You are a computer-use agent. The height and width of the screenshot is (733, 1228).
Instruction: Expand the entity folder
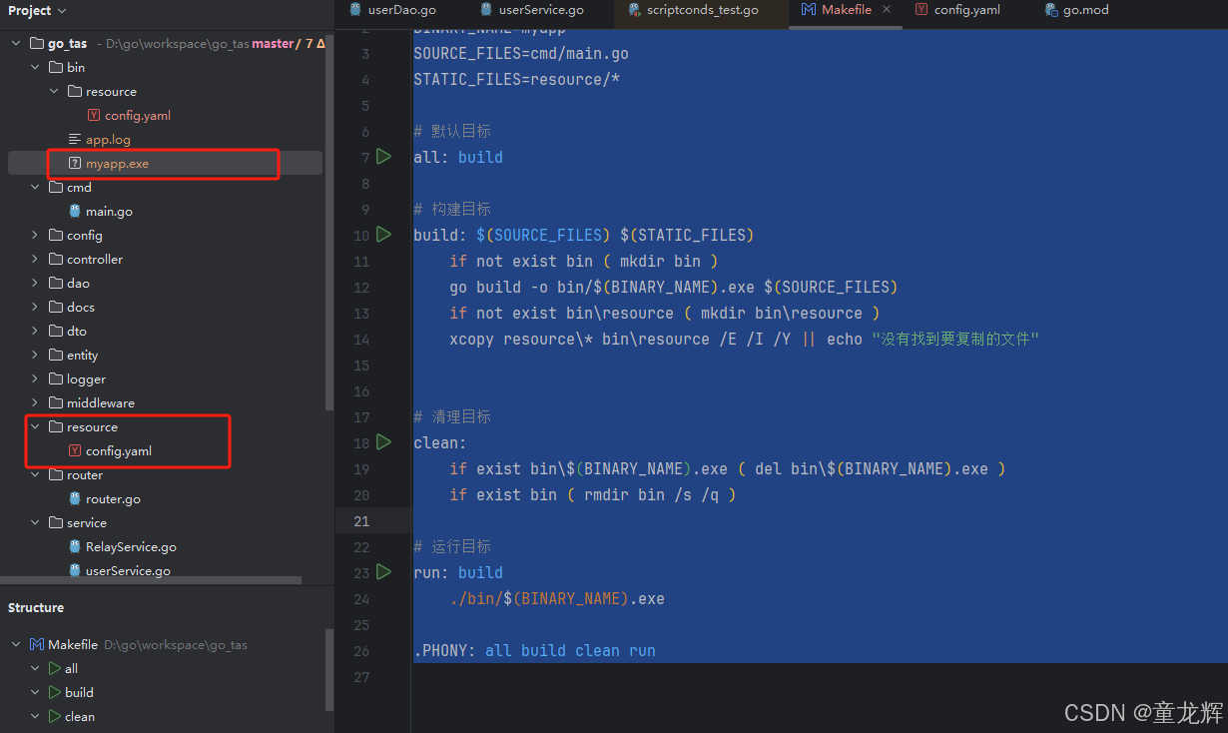(35, 356)
